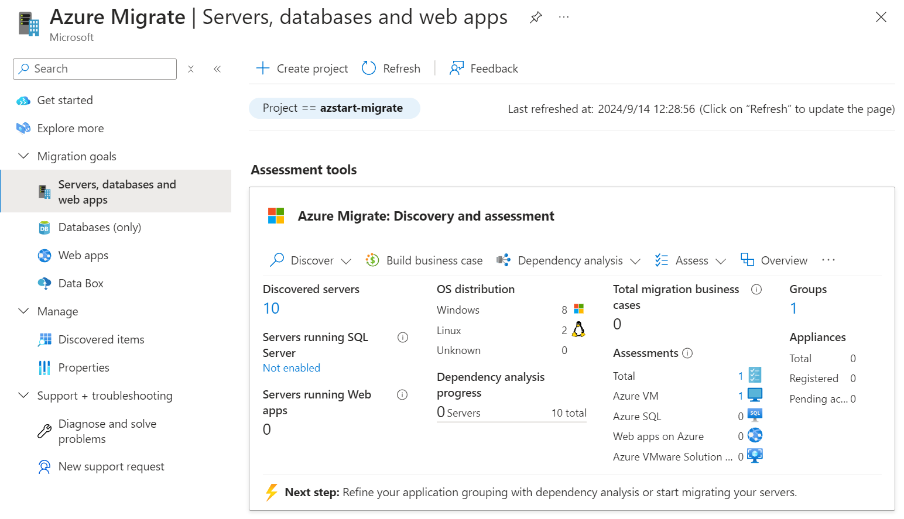The image size is (904, 519).
Task: Click the Azure Migrate servers icon beside the title
Action: pyautogui.click(x=29, y=24)
